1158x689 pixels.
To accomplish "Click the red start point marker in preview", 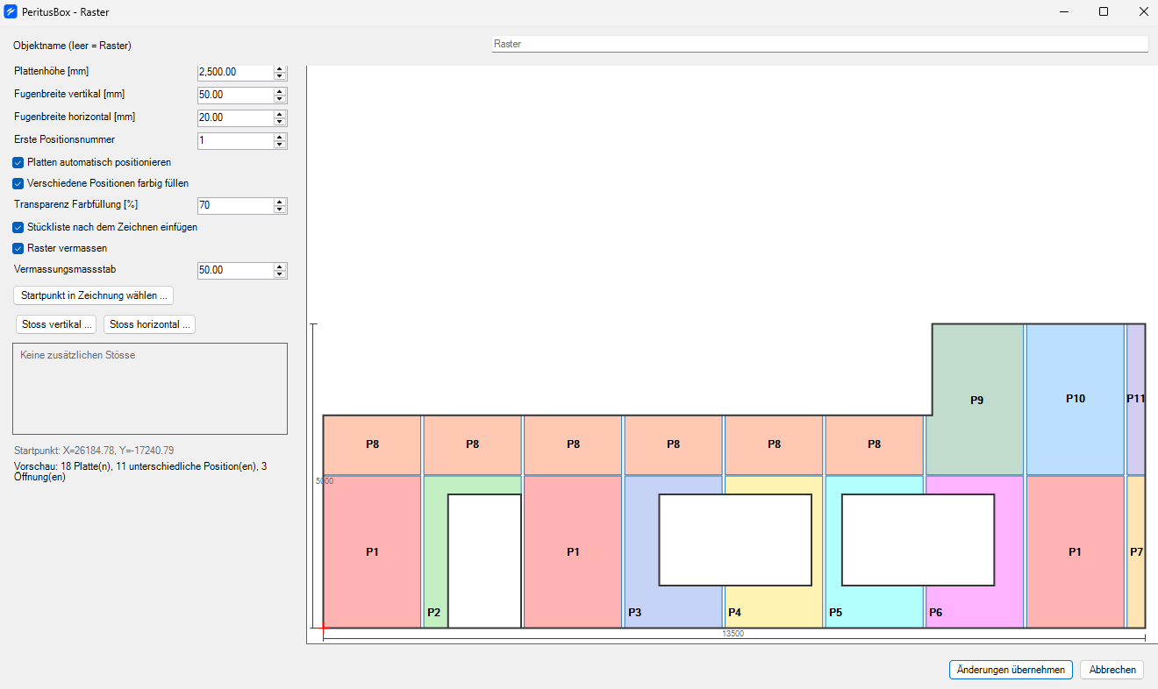I will click(324, 628).
